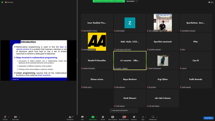Image resolution: width=215 pixels, height=121 pixels.
Task: Click the 'linear functions' blue text
Action: click(x=44, y=75)
